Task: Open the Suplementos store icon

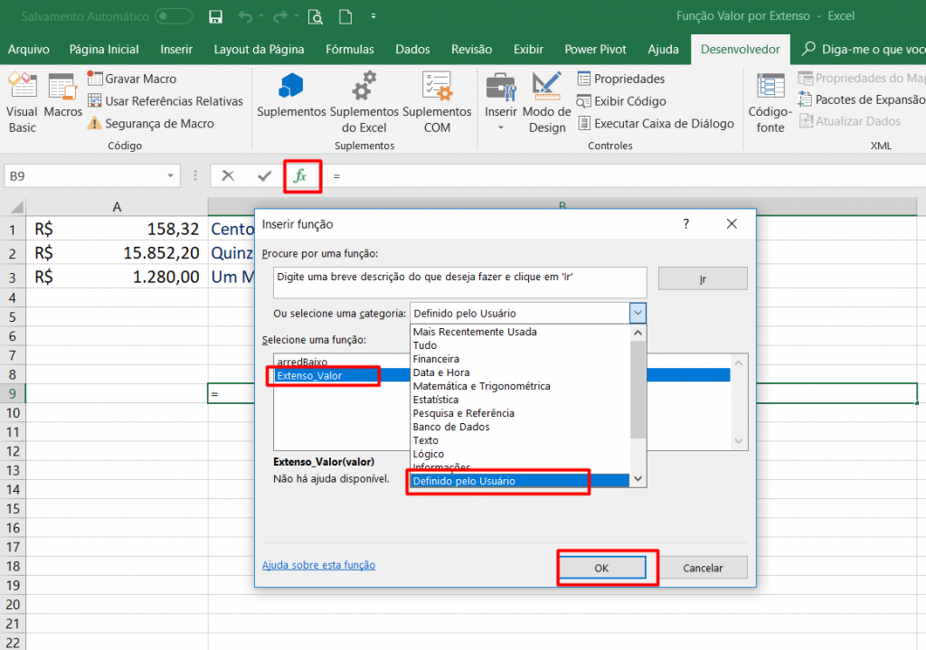Action: point(291,96)
